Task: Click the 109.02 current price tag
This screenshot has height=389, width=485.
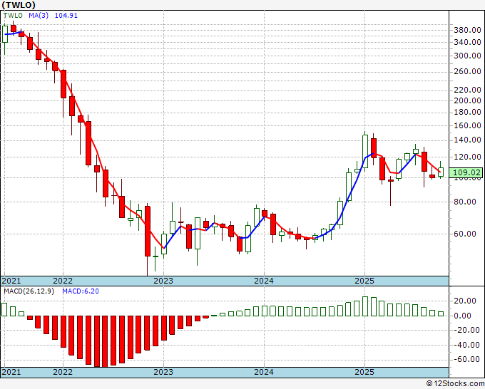Action: pyautogui.click(x=466, y=172)
